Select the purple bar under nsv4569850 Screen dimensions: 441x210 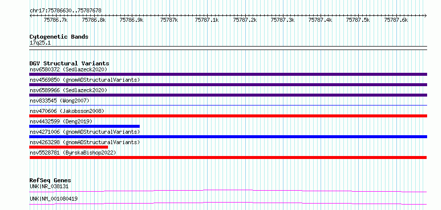click(228, 85)
